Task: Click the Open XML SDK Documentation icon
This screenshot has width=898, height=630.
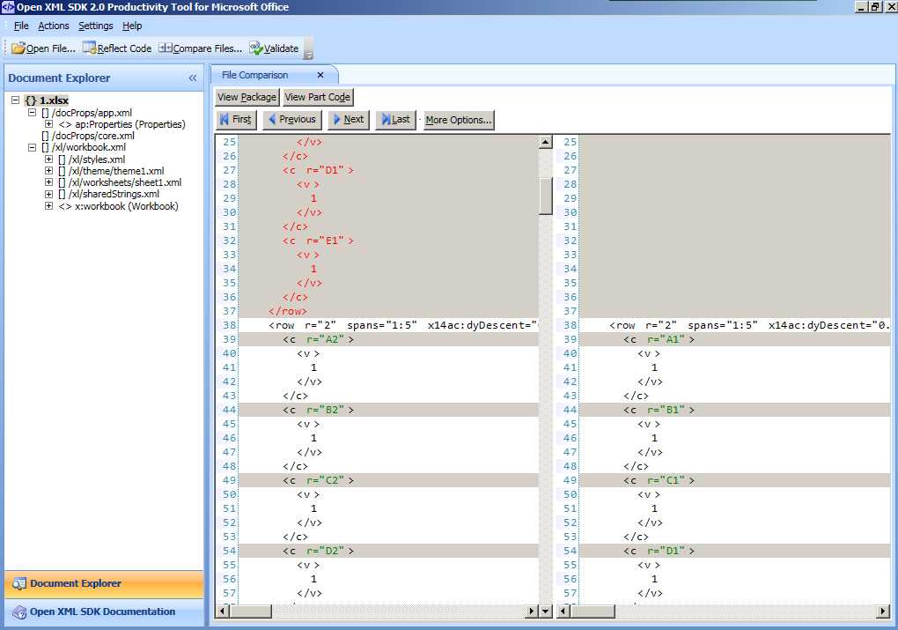Action: [x=19, y=612]
